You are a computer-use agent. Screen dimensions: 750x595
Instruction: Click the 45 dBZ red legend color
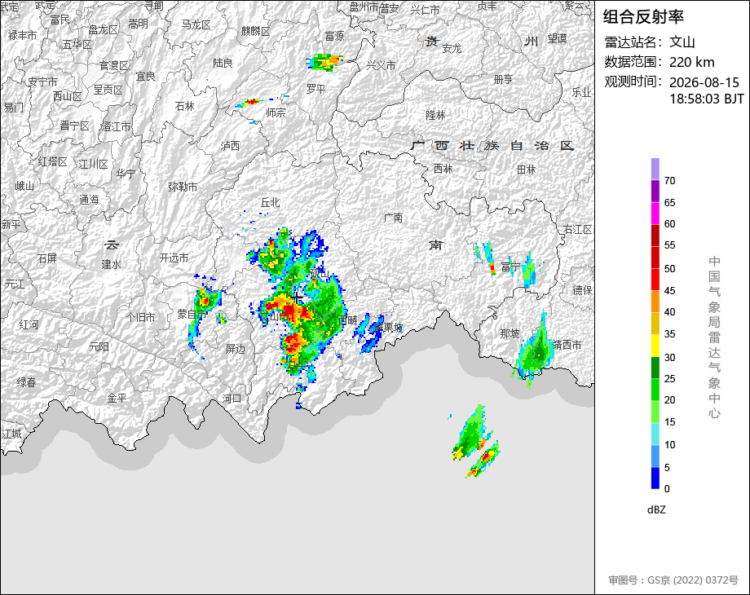pyautogui.click(x=655, y=280)
